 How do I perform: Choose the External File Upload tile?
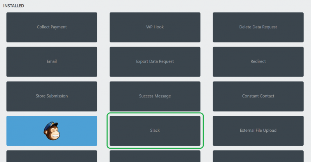click(258, 131)
